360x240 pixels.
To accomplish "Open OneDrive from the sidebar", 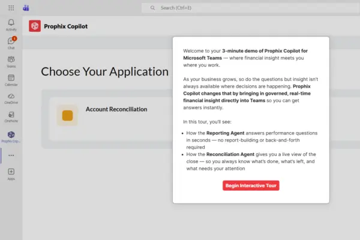I will pos(11,98).
